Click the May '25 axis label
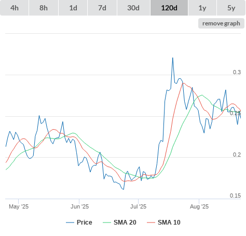 [x=19, y=206]
